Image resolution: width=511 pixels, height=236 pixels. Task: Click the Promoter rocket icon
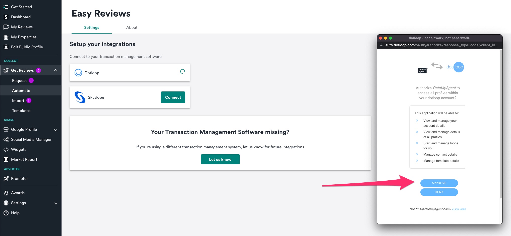point(6,178)
